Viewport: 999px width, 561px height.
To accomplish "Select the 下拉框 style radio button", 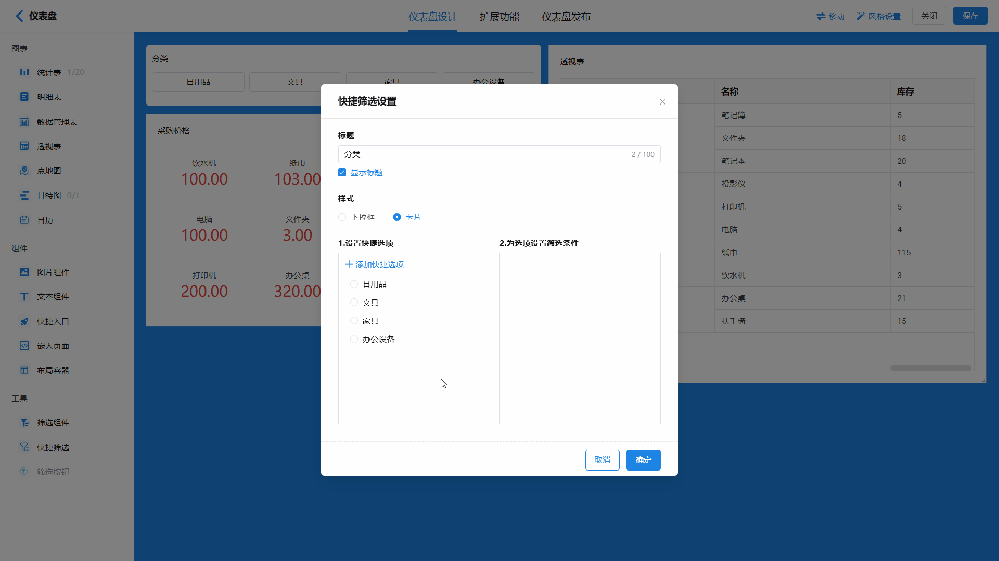I will click(342, 217).
